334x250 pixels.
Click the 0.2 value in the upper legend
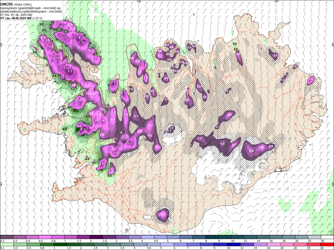point(2,241)
